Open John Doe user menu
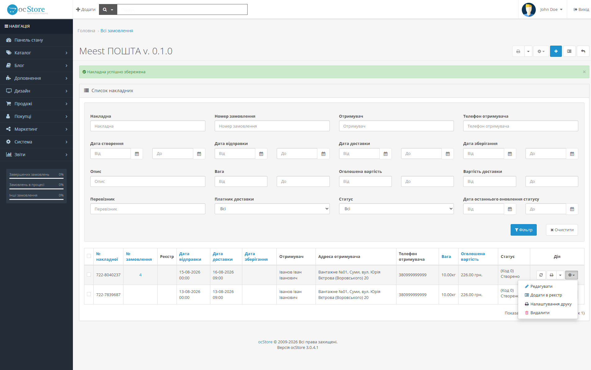 [551, 9]
